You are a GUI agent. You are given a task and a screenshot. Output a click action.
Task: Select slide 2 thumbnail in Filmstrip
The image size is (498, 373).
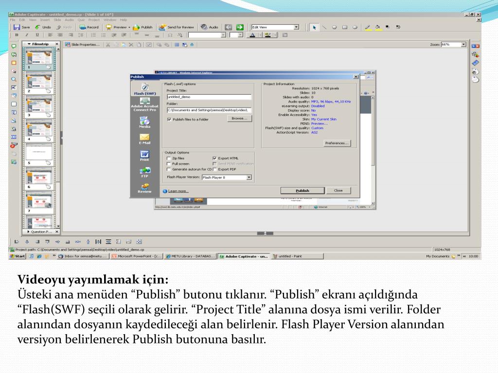point(39,82)
